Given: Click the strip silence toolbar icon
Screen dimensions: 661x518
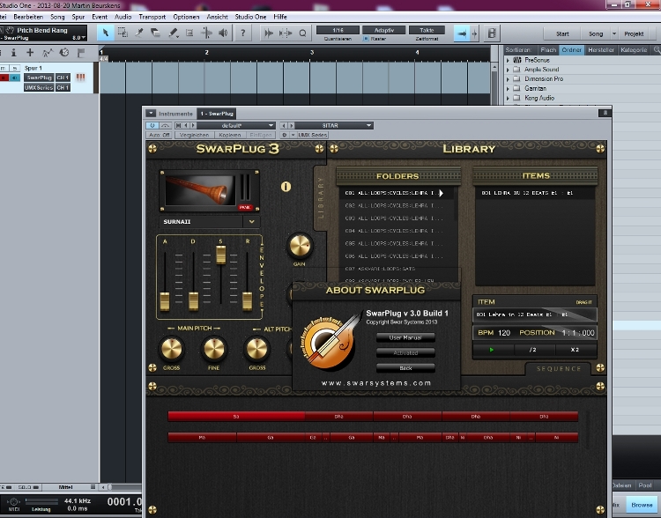Looking at the screenshot, I should pos(286,33).
